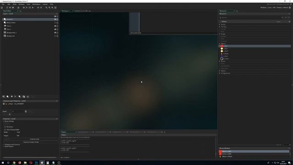Click the Toggle Docks toolbar icon
293x165 pixels.
[55, 8]
